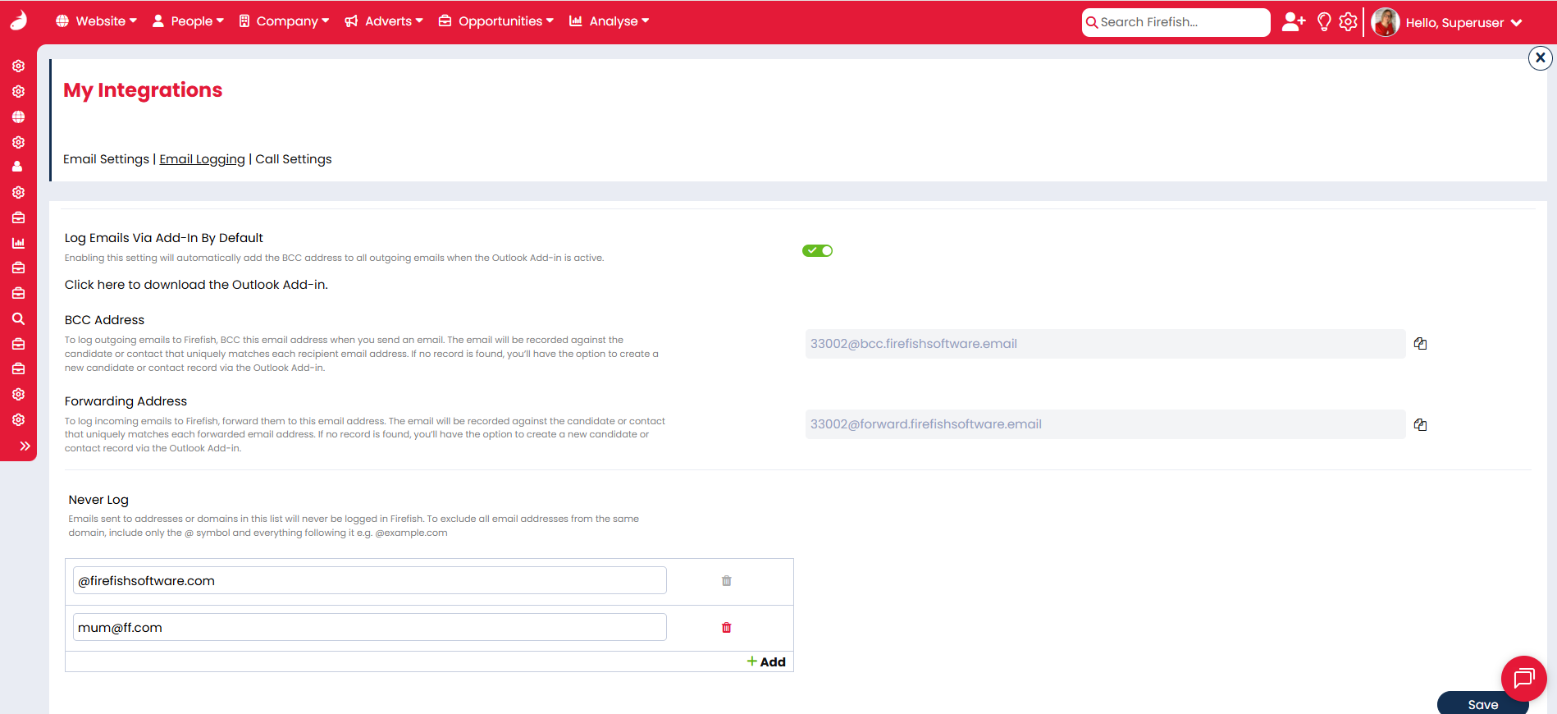Toggle Log Emails Via Add-In By Default

(817, 250)
